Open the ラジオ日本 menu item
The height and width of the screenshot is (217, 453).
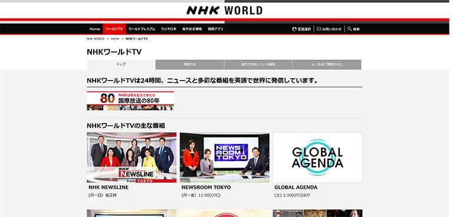click(169, 29)
